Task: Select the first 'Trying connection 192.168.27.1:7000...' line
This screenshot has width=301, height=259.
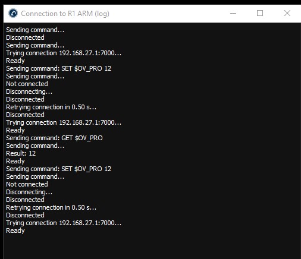Action: pos(64,53)
